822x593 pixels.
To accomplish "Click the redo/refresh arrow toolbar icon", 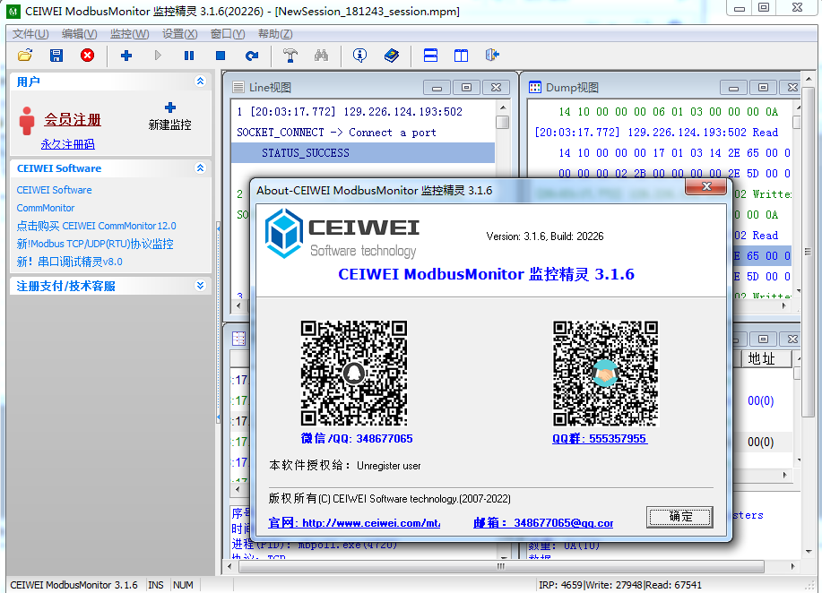I will [x=252, y=55].
